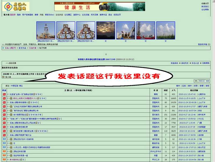The height and width of the screenshot is (162, 215).
Task: Click red status icon for 石油人摄影俱乐部简介 row
Action: tap(4, 102)
